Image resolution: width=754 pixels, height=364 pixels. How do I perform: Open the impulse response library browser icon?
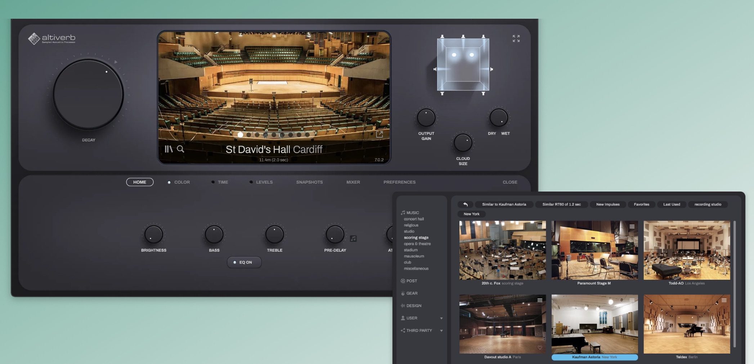[169, 149]
